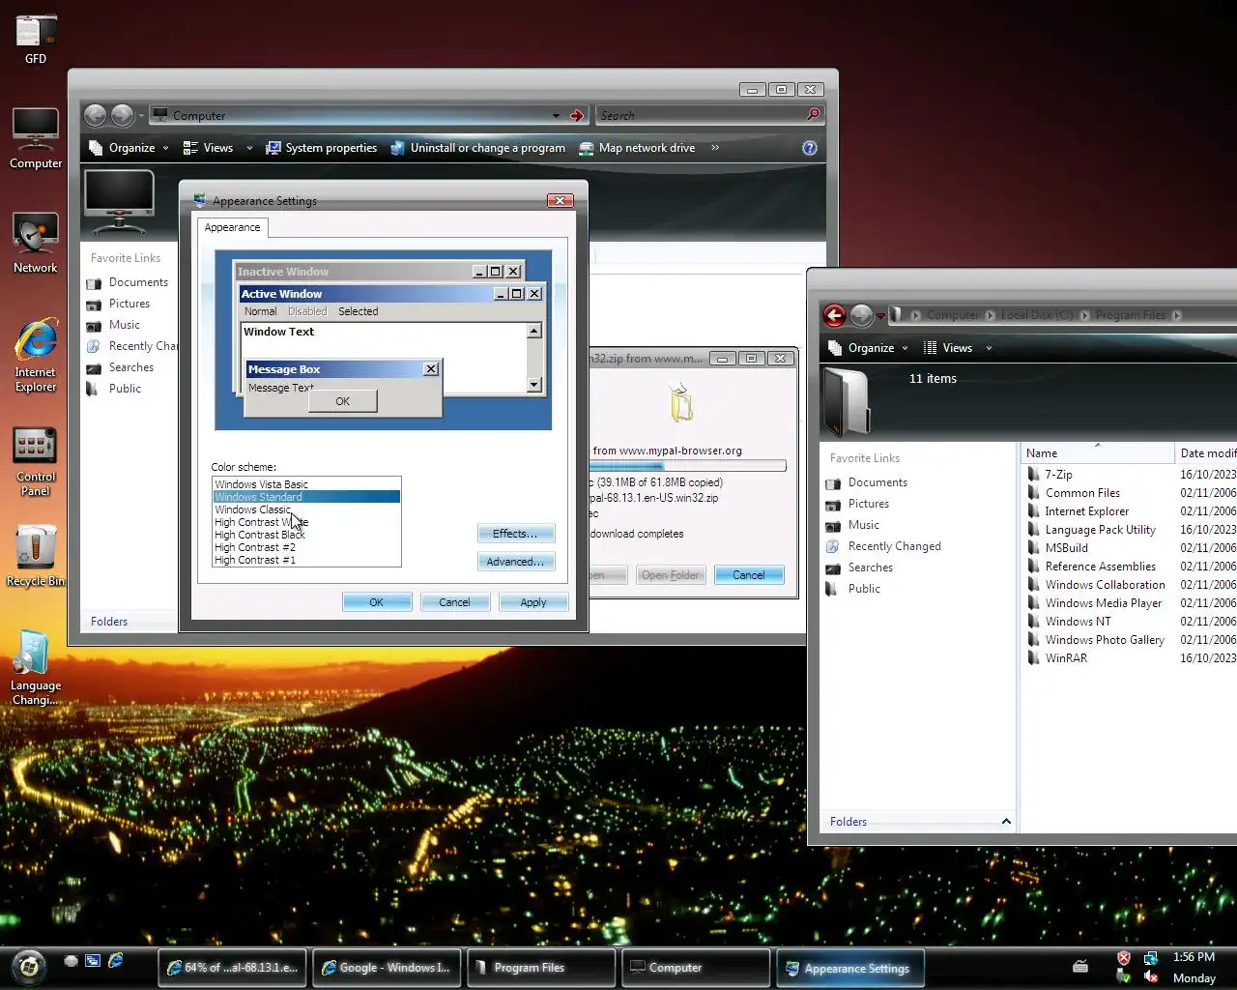Screen dimensions: 1237x990
Task: Open the Network desktop icon
Action: click(x=36, y=243)
